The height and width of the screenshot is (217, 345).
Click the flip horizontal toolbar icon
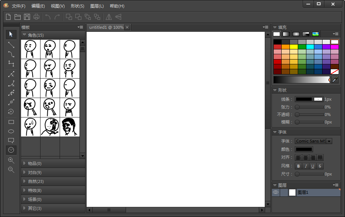click(x=109, y=17)
